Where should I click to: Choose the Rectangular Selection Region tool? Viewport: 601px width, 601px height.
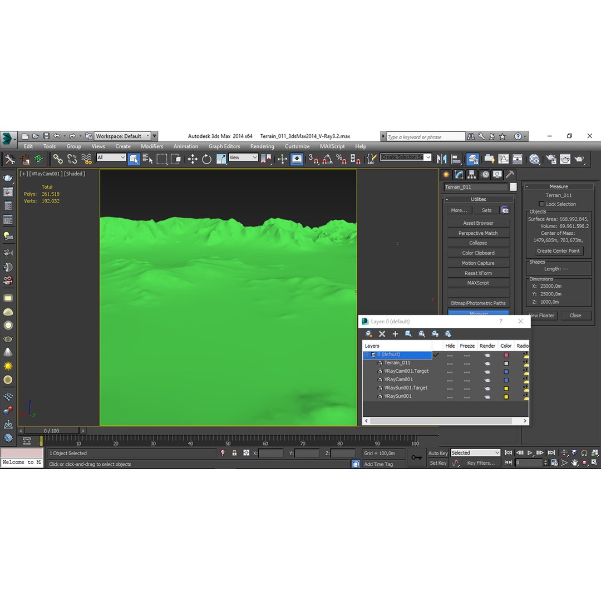(162, 159)
